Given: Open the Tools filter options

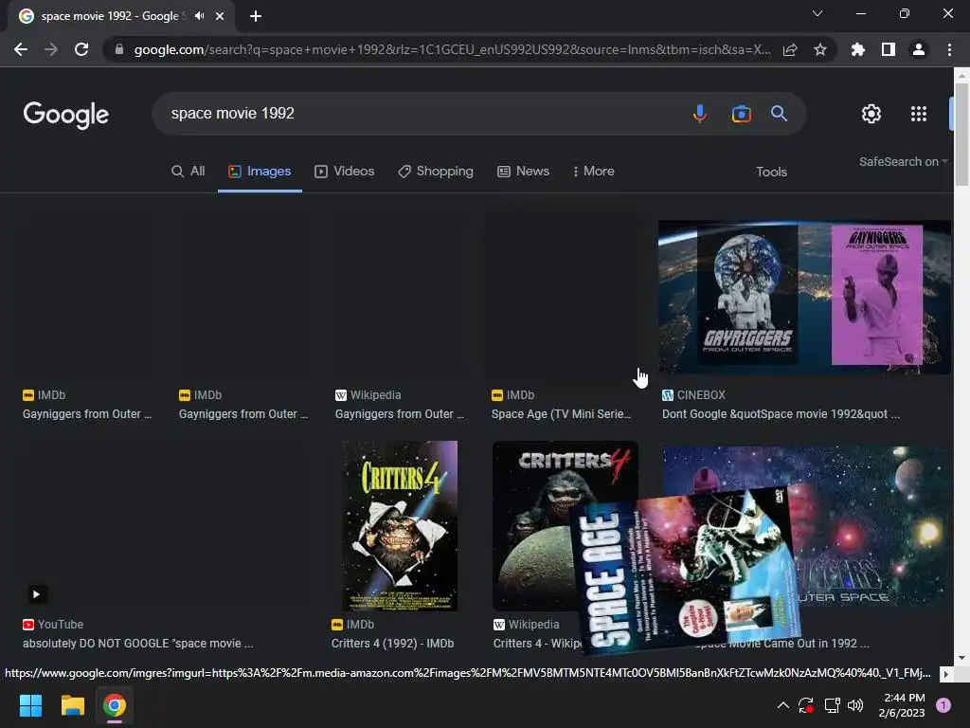Looking at the screenshot, I should pyautogui.click(x=771, y=173).
